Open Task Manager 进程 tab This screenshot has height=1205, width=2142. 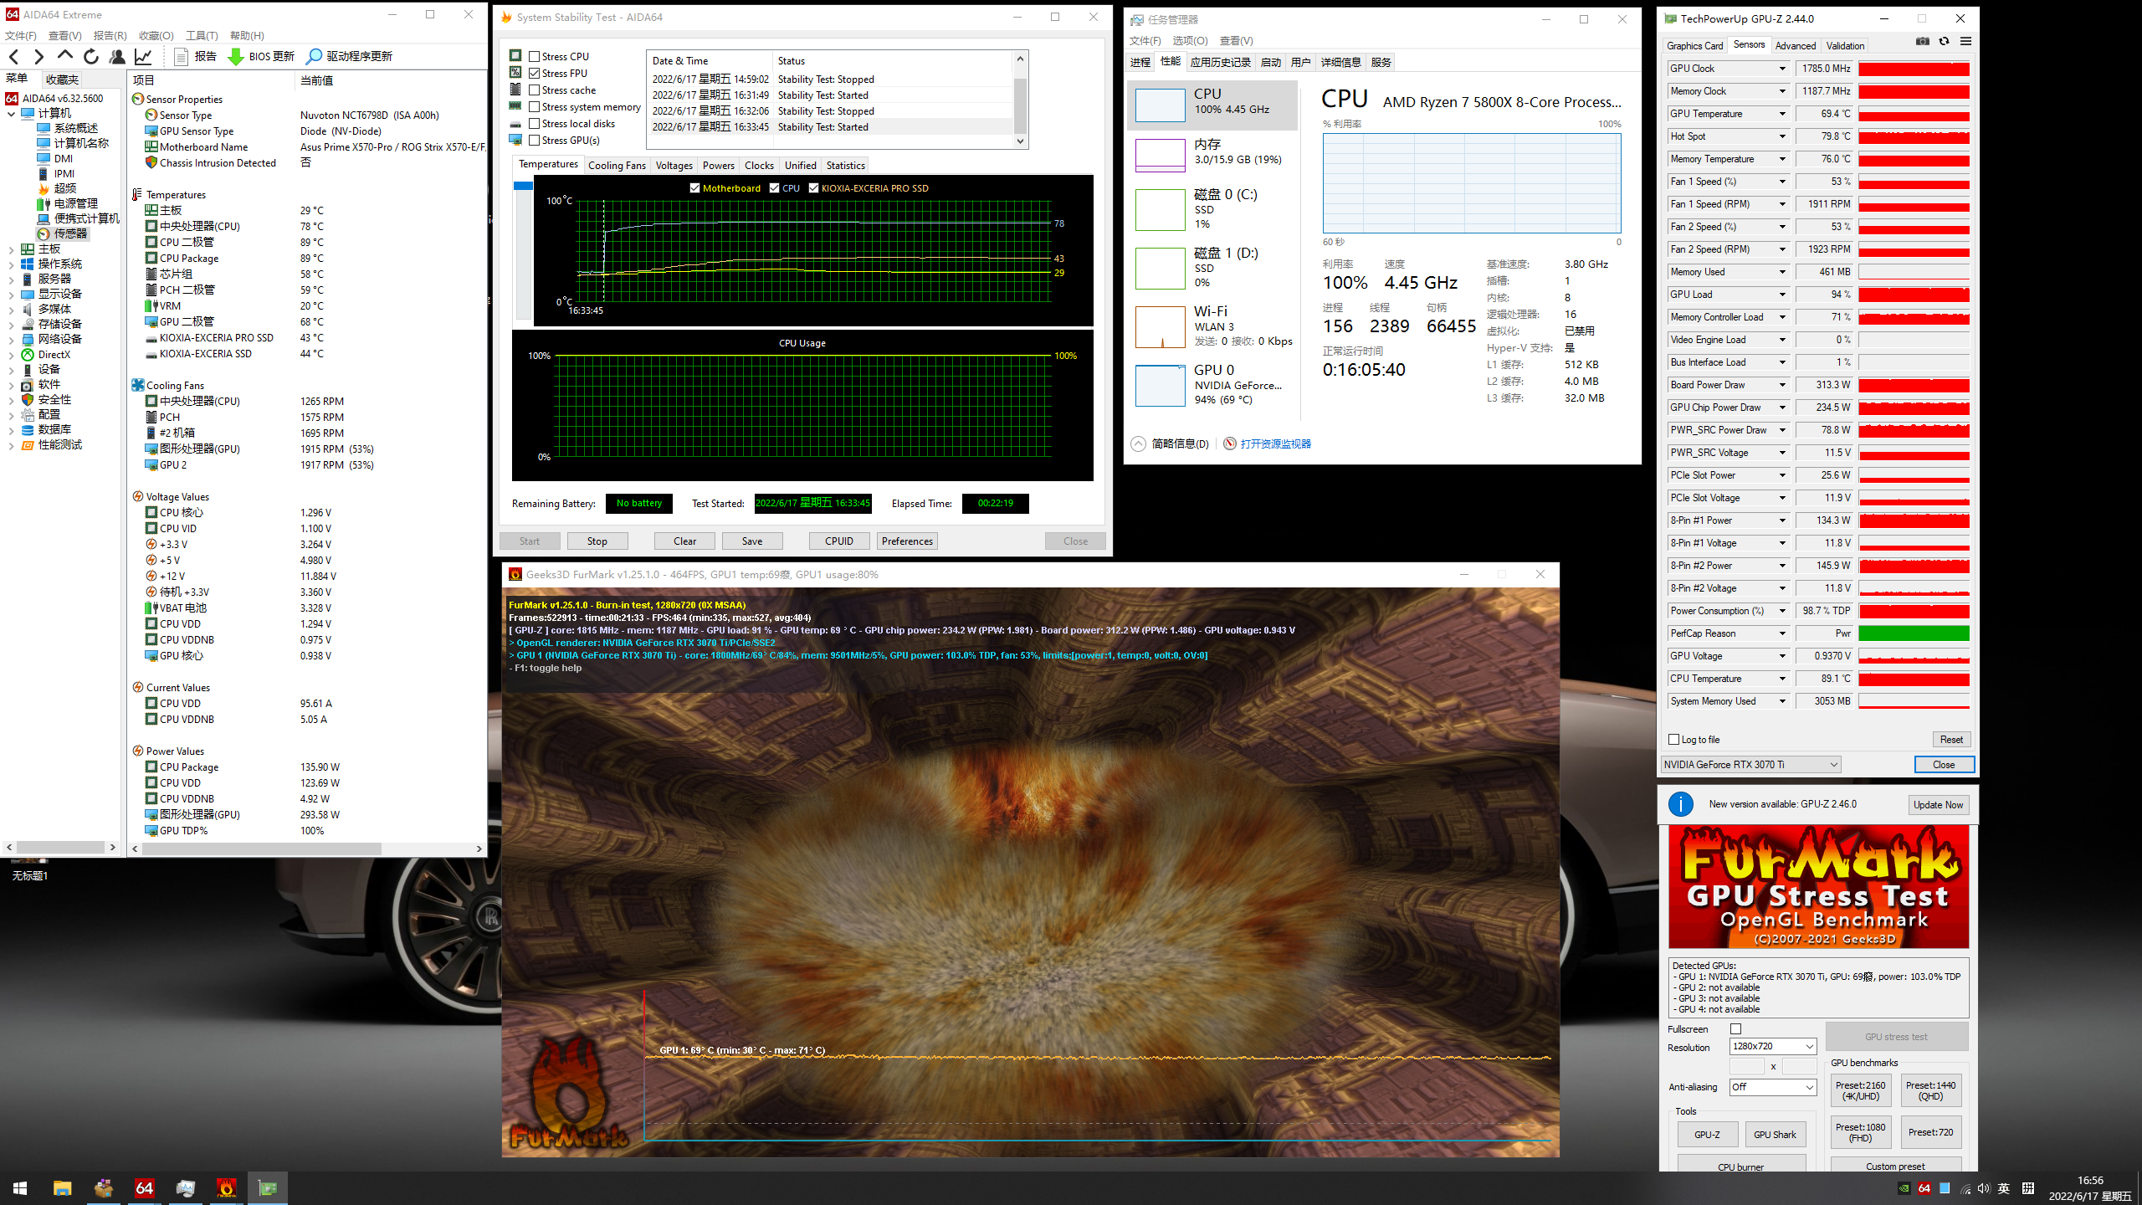[1140, 62]
